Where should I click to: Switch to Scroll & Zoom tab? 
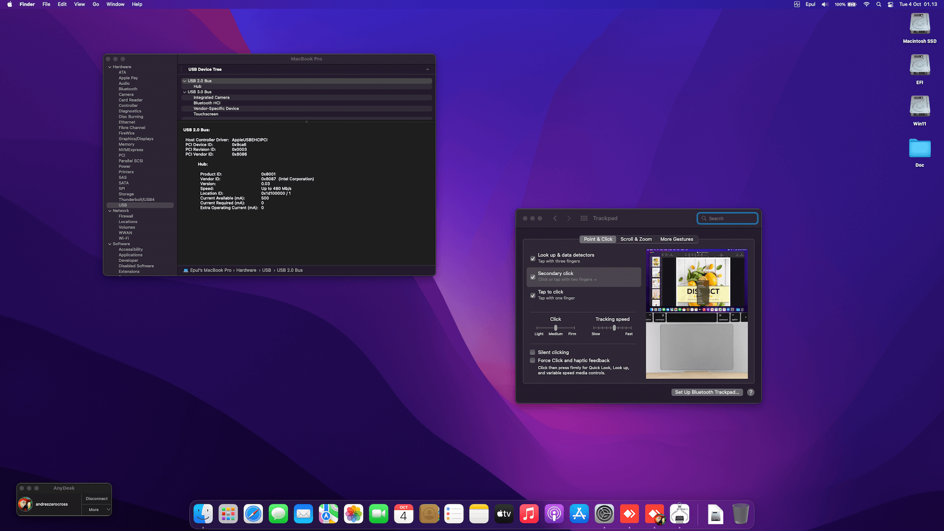point(636,239)
